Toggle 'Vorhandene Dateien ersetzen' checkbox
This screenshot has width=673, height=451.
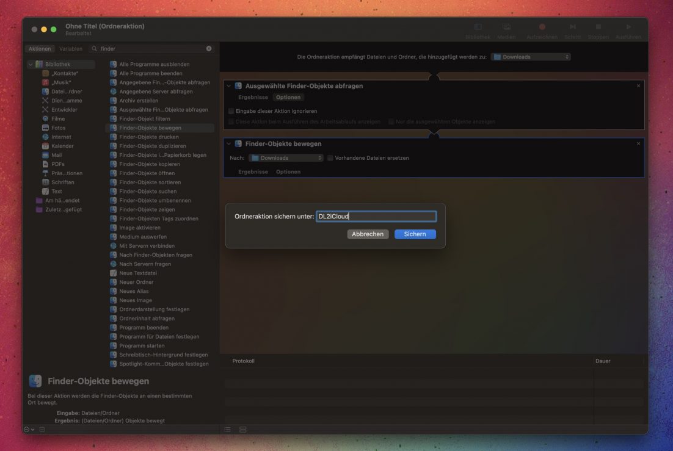330,158
